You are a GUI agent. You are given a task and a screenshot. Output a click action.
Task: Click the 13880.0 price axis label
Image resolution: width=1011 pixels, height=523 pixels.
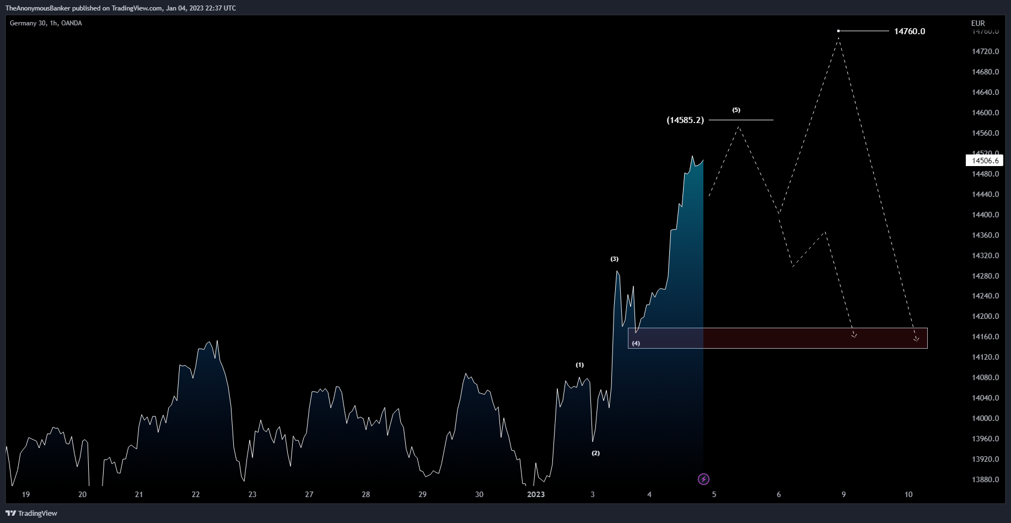pyautogui.click(x=986, y=479)
